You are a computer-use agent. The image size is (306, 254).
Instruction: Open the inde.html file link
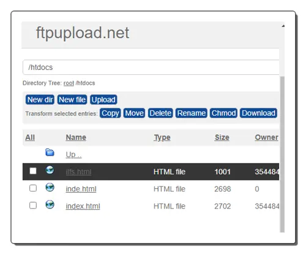81,189
